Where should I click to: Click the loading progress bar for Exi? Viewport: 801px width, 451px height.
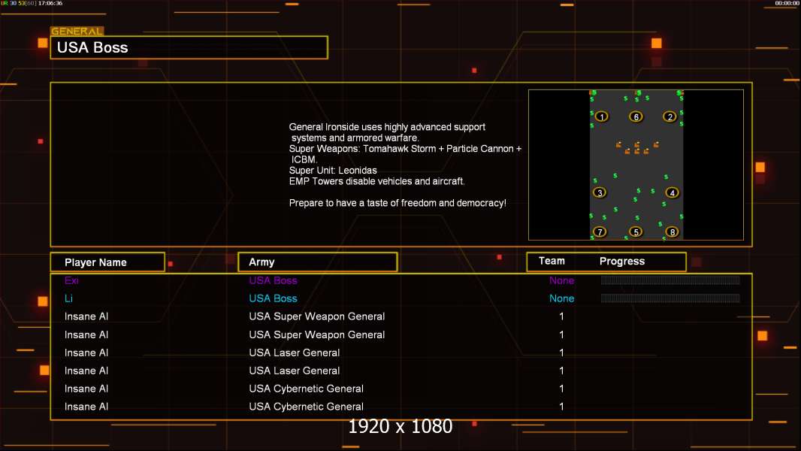point(670,280)
